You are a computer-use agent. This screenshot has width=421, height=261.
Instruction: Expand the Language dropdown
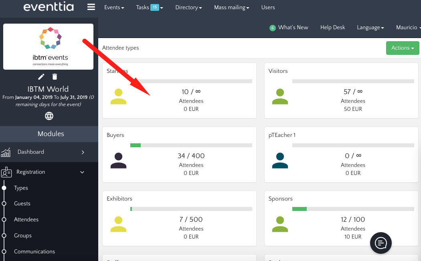[370, 28]
